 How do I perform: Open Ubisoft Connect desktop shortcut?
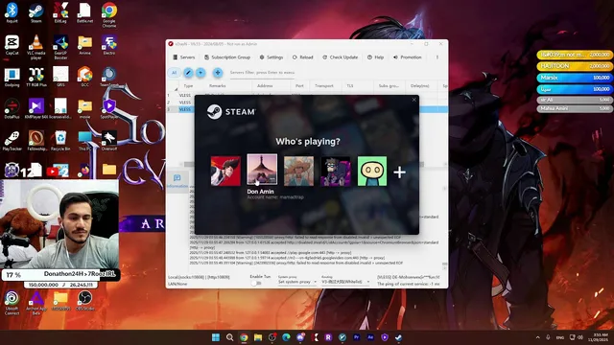(x=12, y=303)
